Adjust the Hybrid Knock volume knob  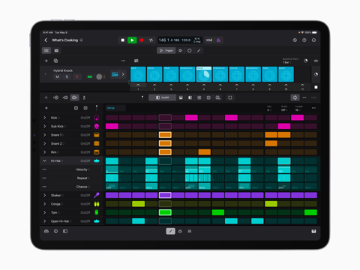pos(99,76)
